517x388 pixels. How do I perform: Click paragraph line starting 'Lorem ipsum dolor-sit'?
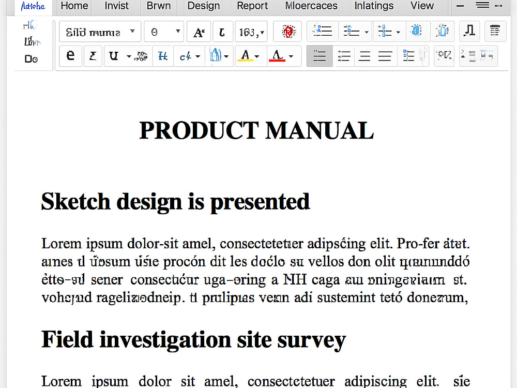[255, 244]
